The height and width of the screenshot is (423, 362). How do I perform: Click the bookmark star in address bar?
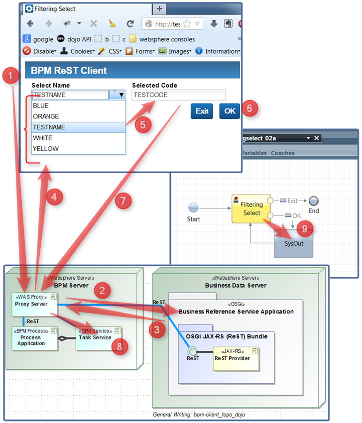coord(187,24)
